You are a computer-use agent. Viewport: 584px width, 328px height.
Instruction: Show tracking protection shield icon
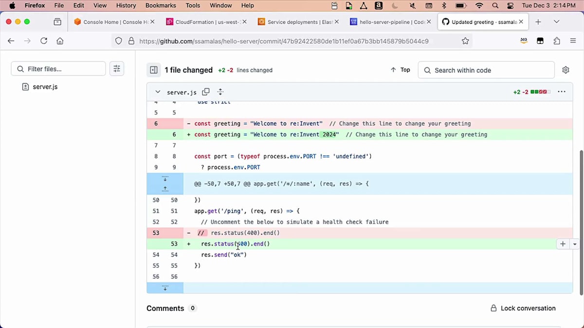tap(119, 41)
